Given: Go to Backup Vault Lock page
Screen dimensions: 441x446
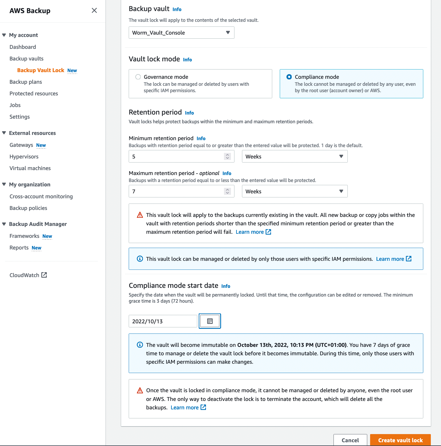Looking at the screenshot, I should (x=40, y=70).
